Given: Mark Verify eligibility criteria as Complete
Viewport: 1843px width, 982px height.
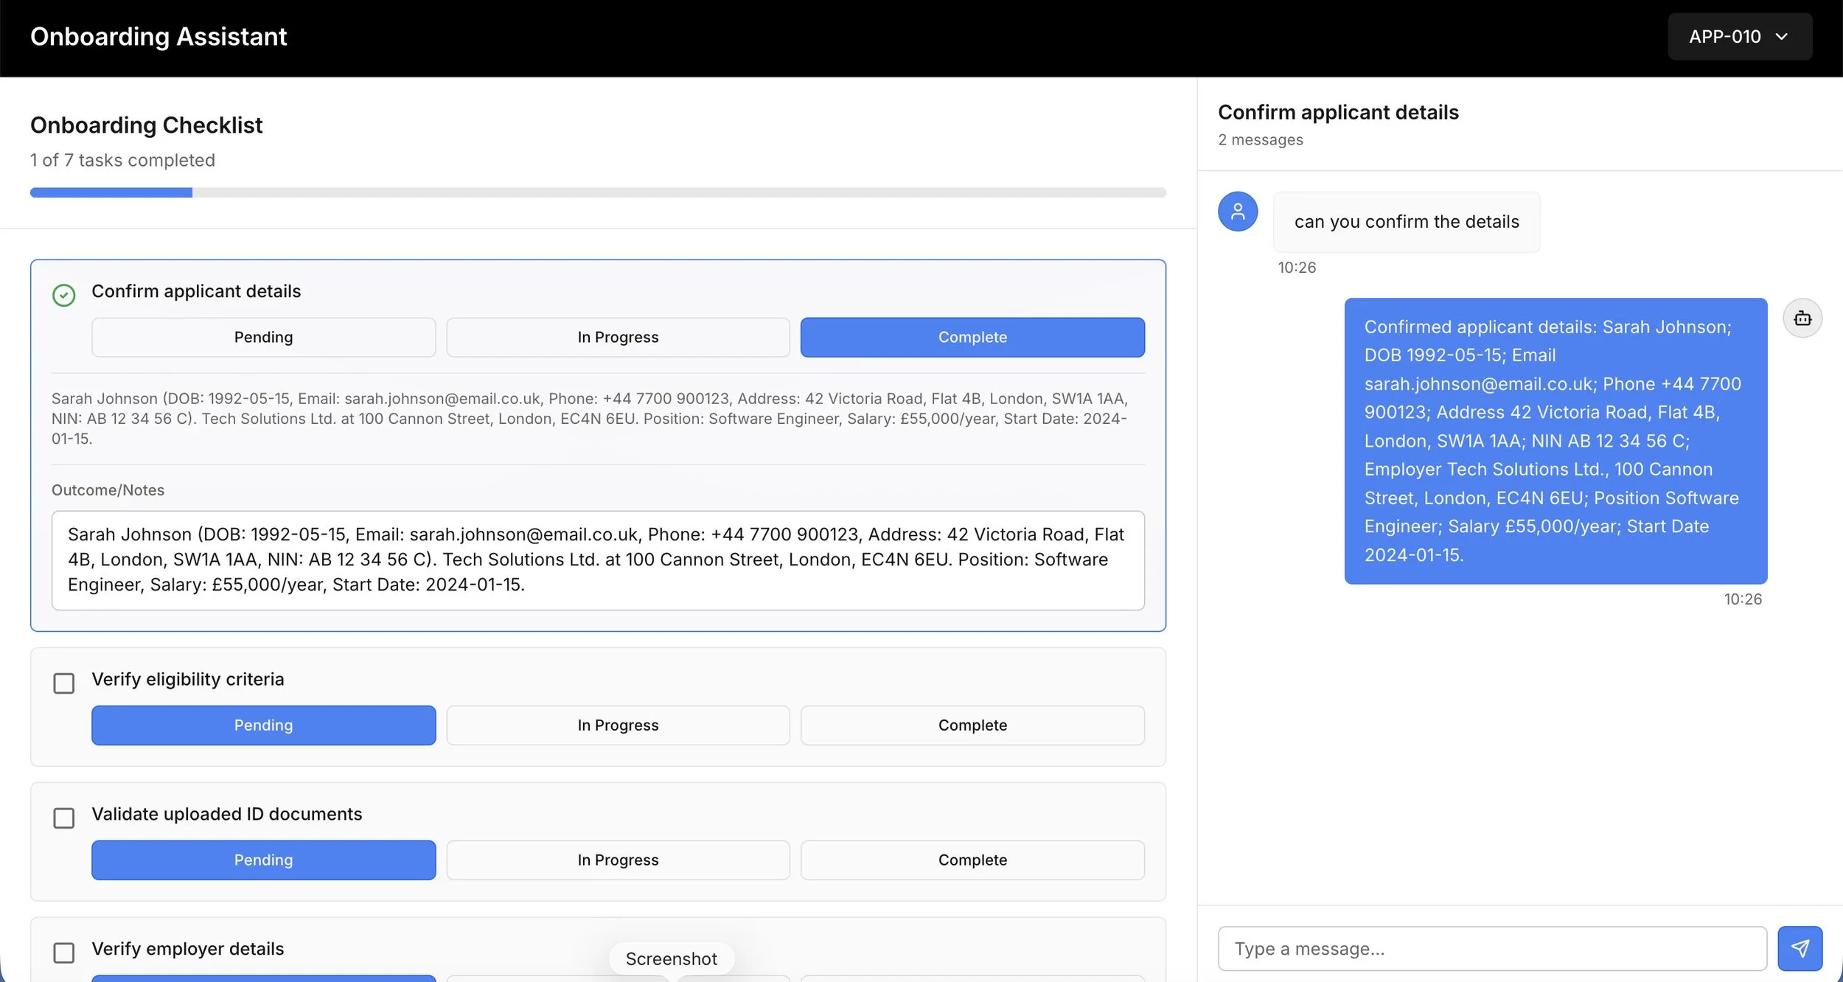Looking at the screenshot, I should pos(972,725).
